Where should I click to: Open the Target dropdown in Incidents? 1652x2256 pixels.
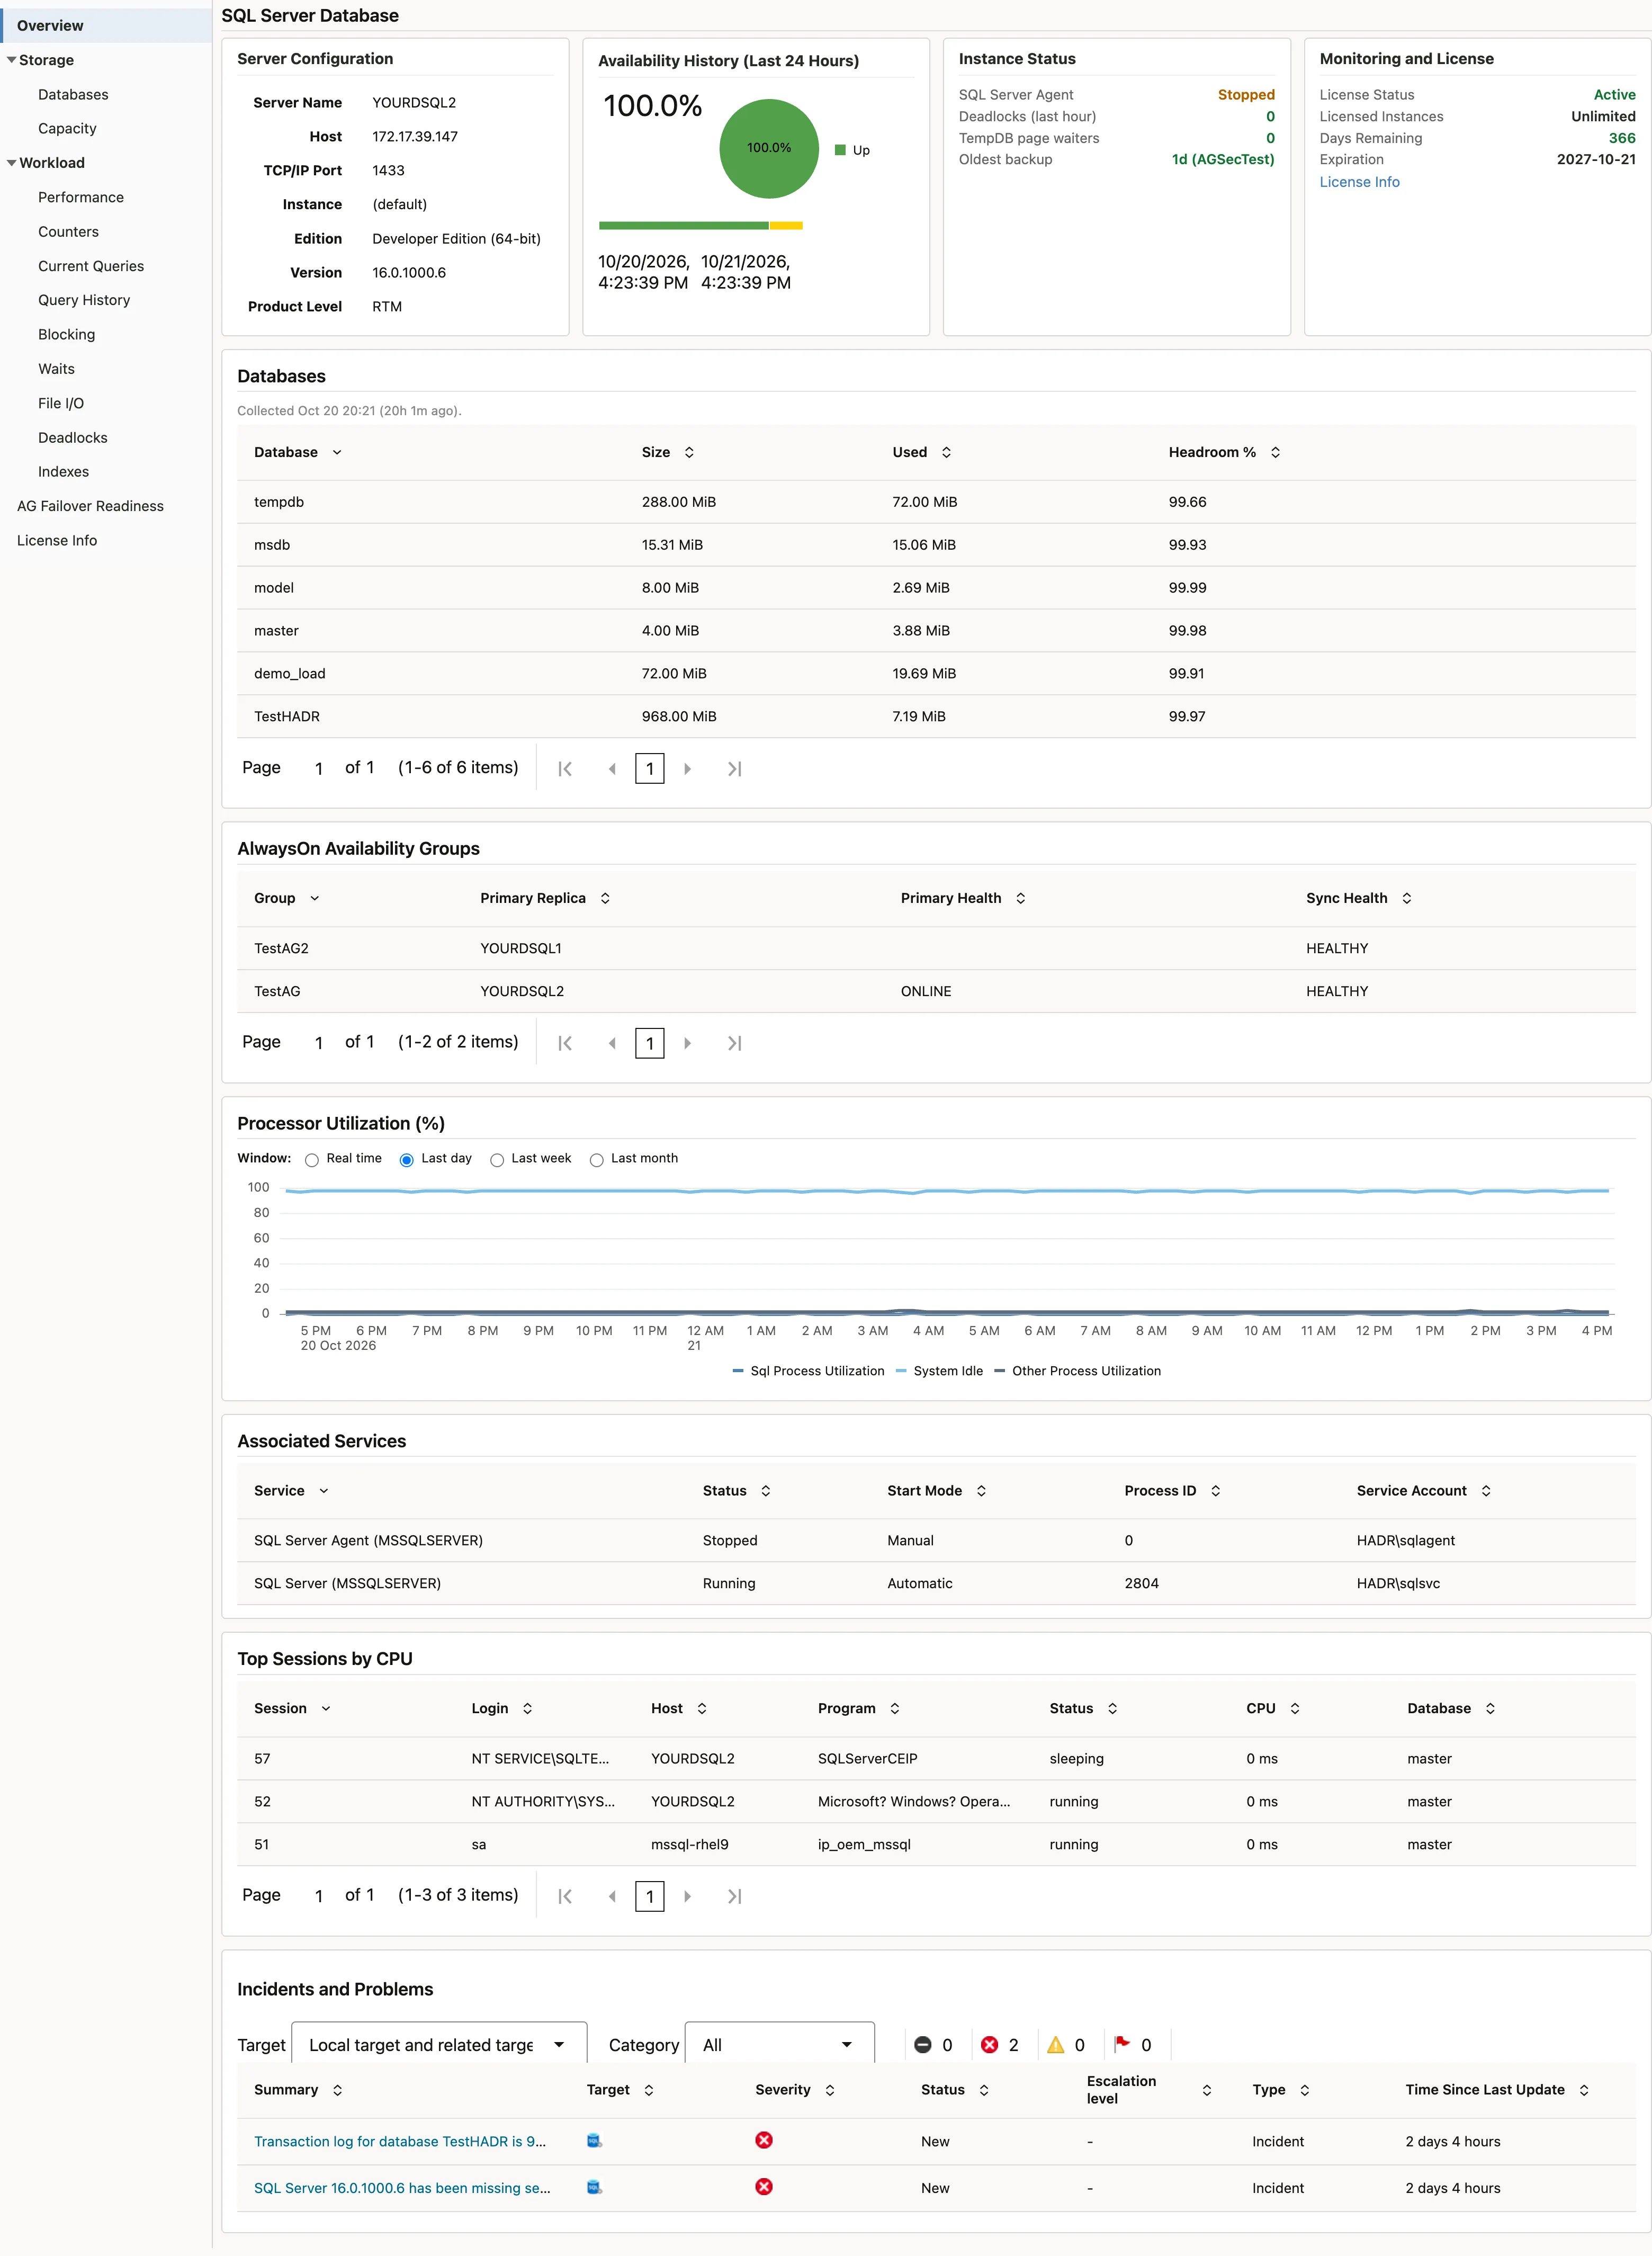coord(438,2044)
